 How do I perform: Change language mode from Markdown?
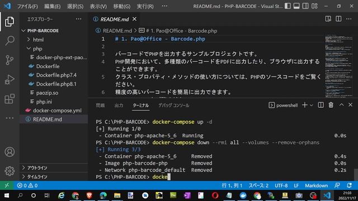[x=316, y=185]
